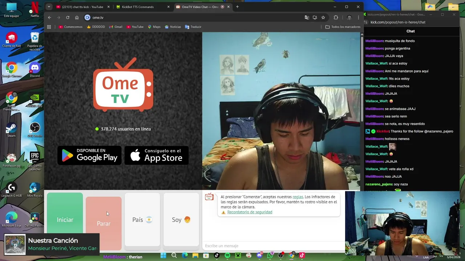Click Cliente de Riot desktop shortcut
The width and height of the screenshot is (465, 261).
(11, 40)
